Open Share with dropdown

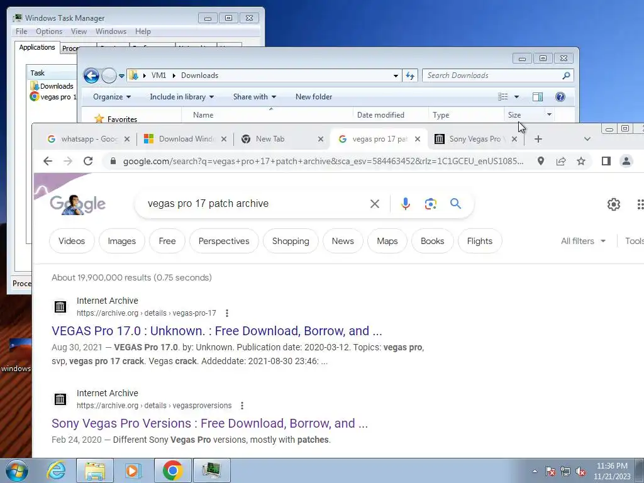[x=255, y=97]
